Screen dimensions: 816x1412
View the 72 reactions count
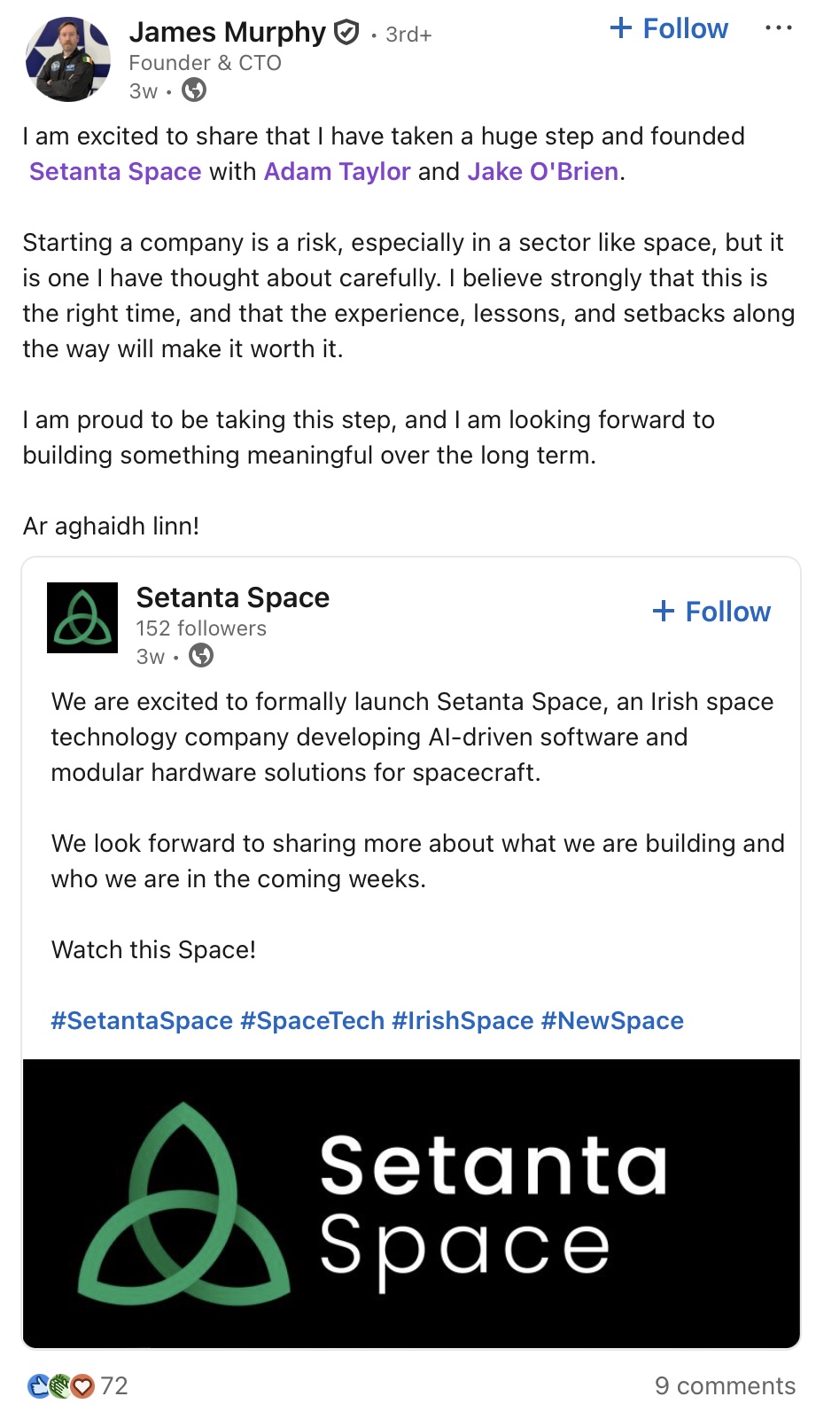click(114, 1385)
